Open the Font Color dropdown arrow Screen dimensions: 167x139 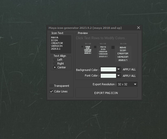tap(119, 76)
